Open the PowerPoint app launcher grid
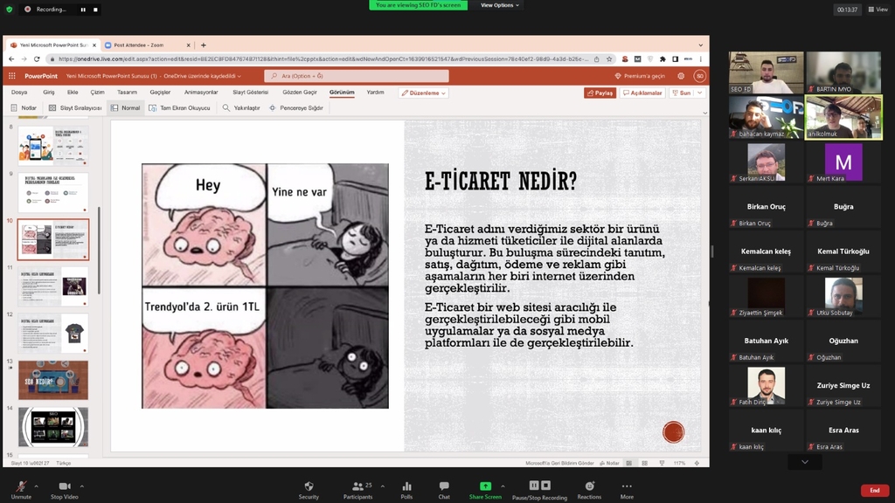Viewport: 895px width, 503px height. coord(12,76)
